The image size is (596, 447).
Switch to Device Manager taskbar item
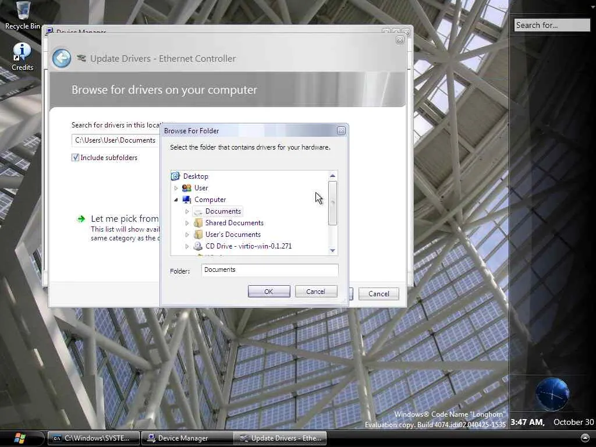tap(187, 438)
